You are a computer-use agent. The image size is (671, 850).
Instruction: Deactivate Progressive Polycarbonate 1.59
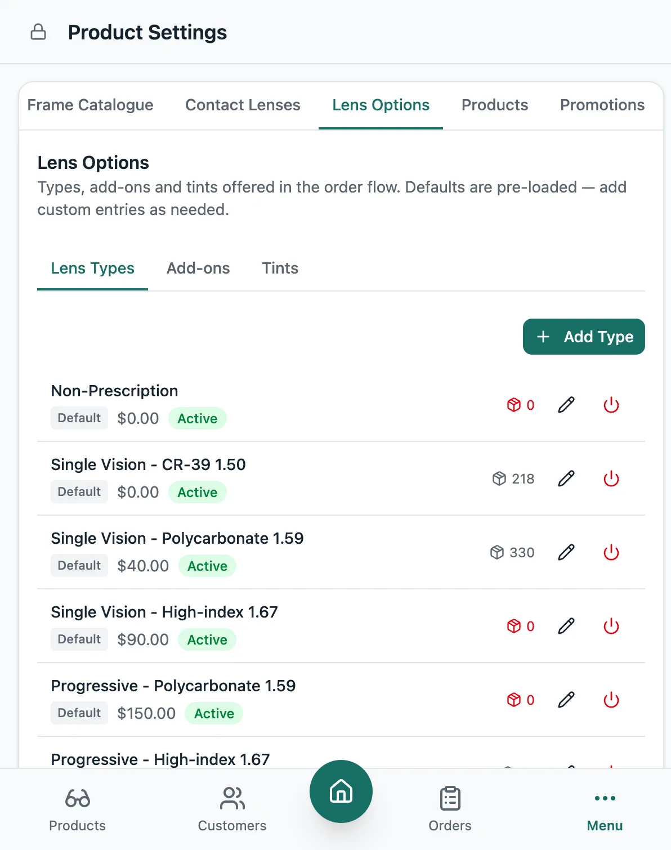pyautogui.click(x=611, y=700)
